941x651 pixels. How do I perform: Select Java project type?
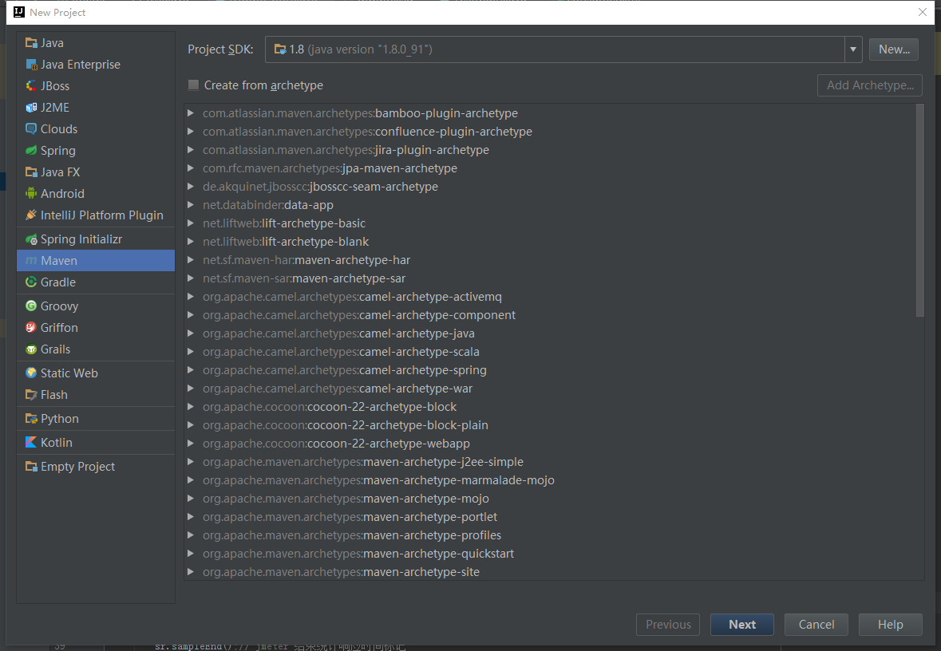click(96, 42)
